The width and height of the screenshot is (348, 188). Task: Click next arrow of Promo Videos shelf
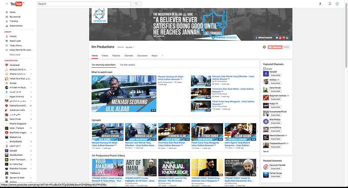257,168
